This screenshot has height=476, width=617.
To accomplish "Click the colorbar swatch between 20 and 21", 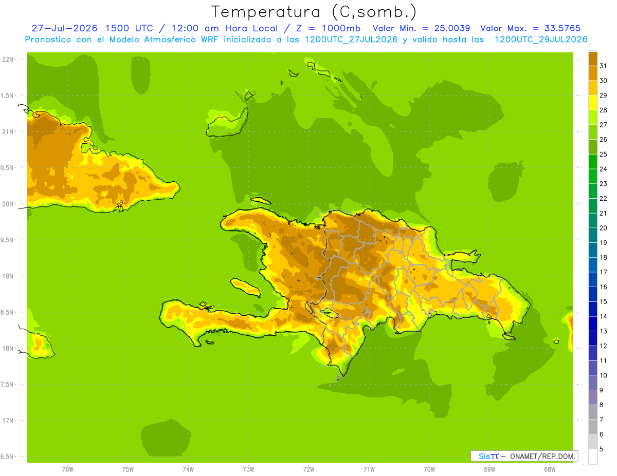I will (x=593, y=220).
